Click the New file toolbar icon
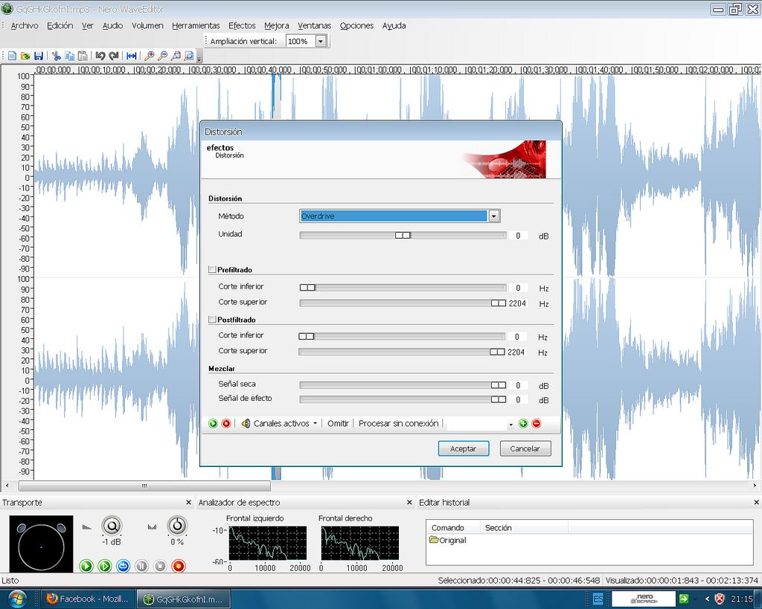The height and width of the screenshot is (609, 762). [12, 56]
